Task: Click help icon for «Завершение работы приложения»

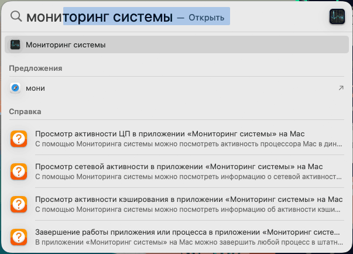Action: click(x=19, y=237)
